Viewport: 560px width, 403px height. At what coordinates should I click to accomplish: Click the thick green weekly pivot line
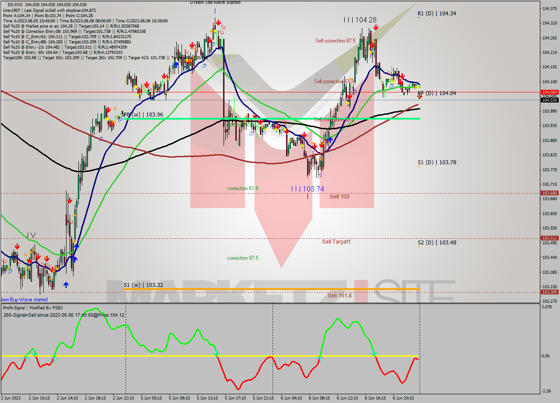click(271, 119)
